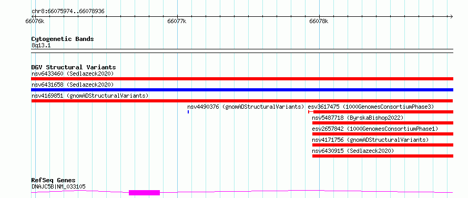Open the DNAJC5B|NM_033105 gene label
The width and height of the screenshot is (468, 198).
click(58, 186)
